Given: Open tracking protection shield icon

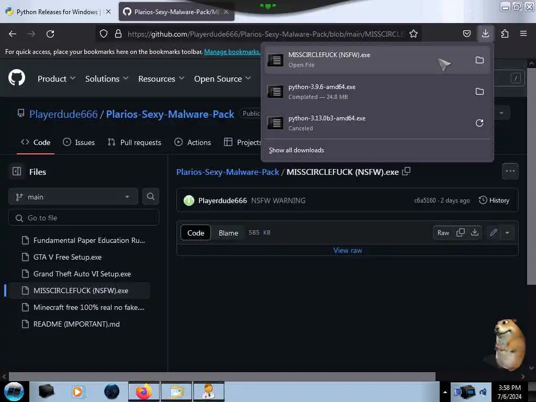Looking at the screenshot, I should pyautogui.click(x=104, y=33).
